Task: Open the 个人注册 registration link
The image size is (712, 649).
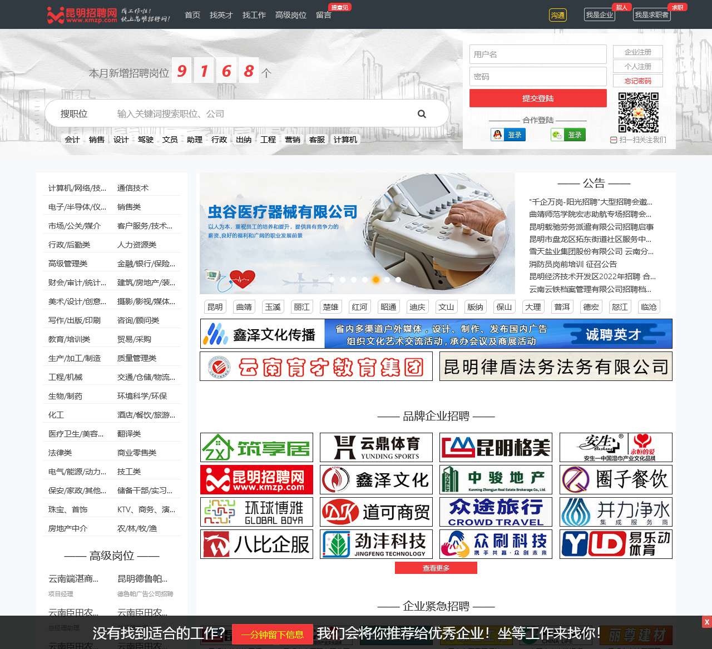Action: click(x=637, y=66)
